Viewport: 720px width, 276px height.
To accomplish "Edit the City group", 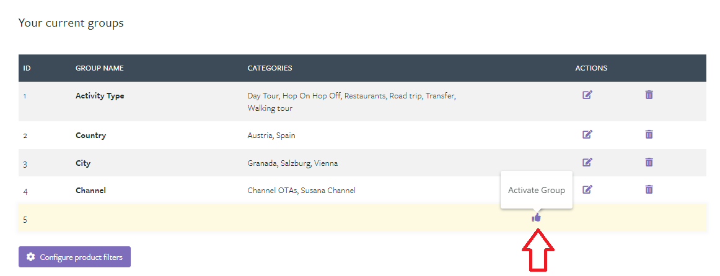I will (587, 162).
